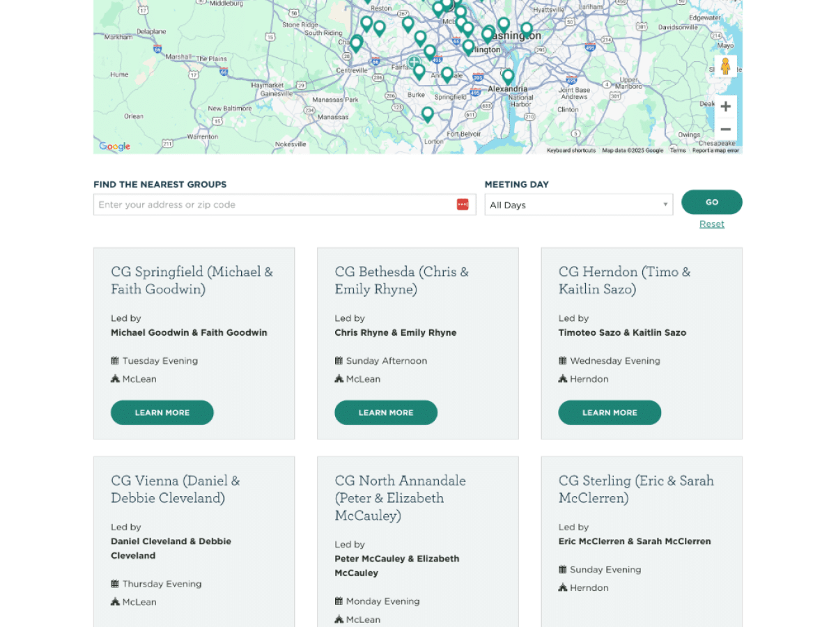The width and height of the screenshot is (836, 627).
Task: Learn more about CG Herndon group
Action: click(x=609, y=412)
